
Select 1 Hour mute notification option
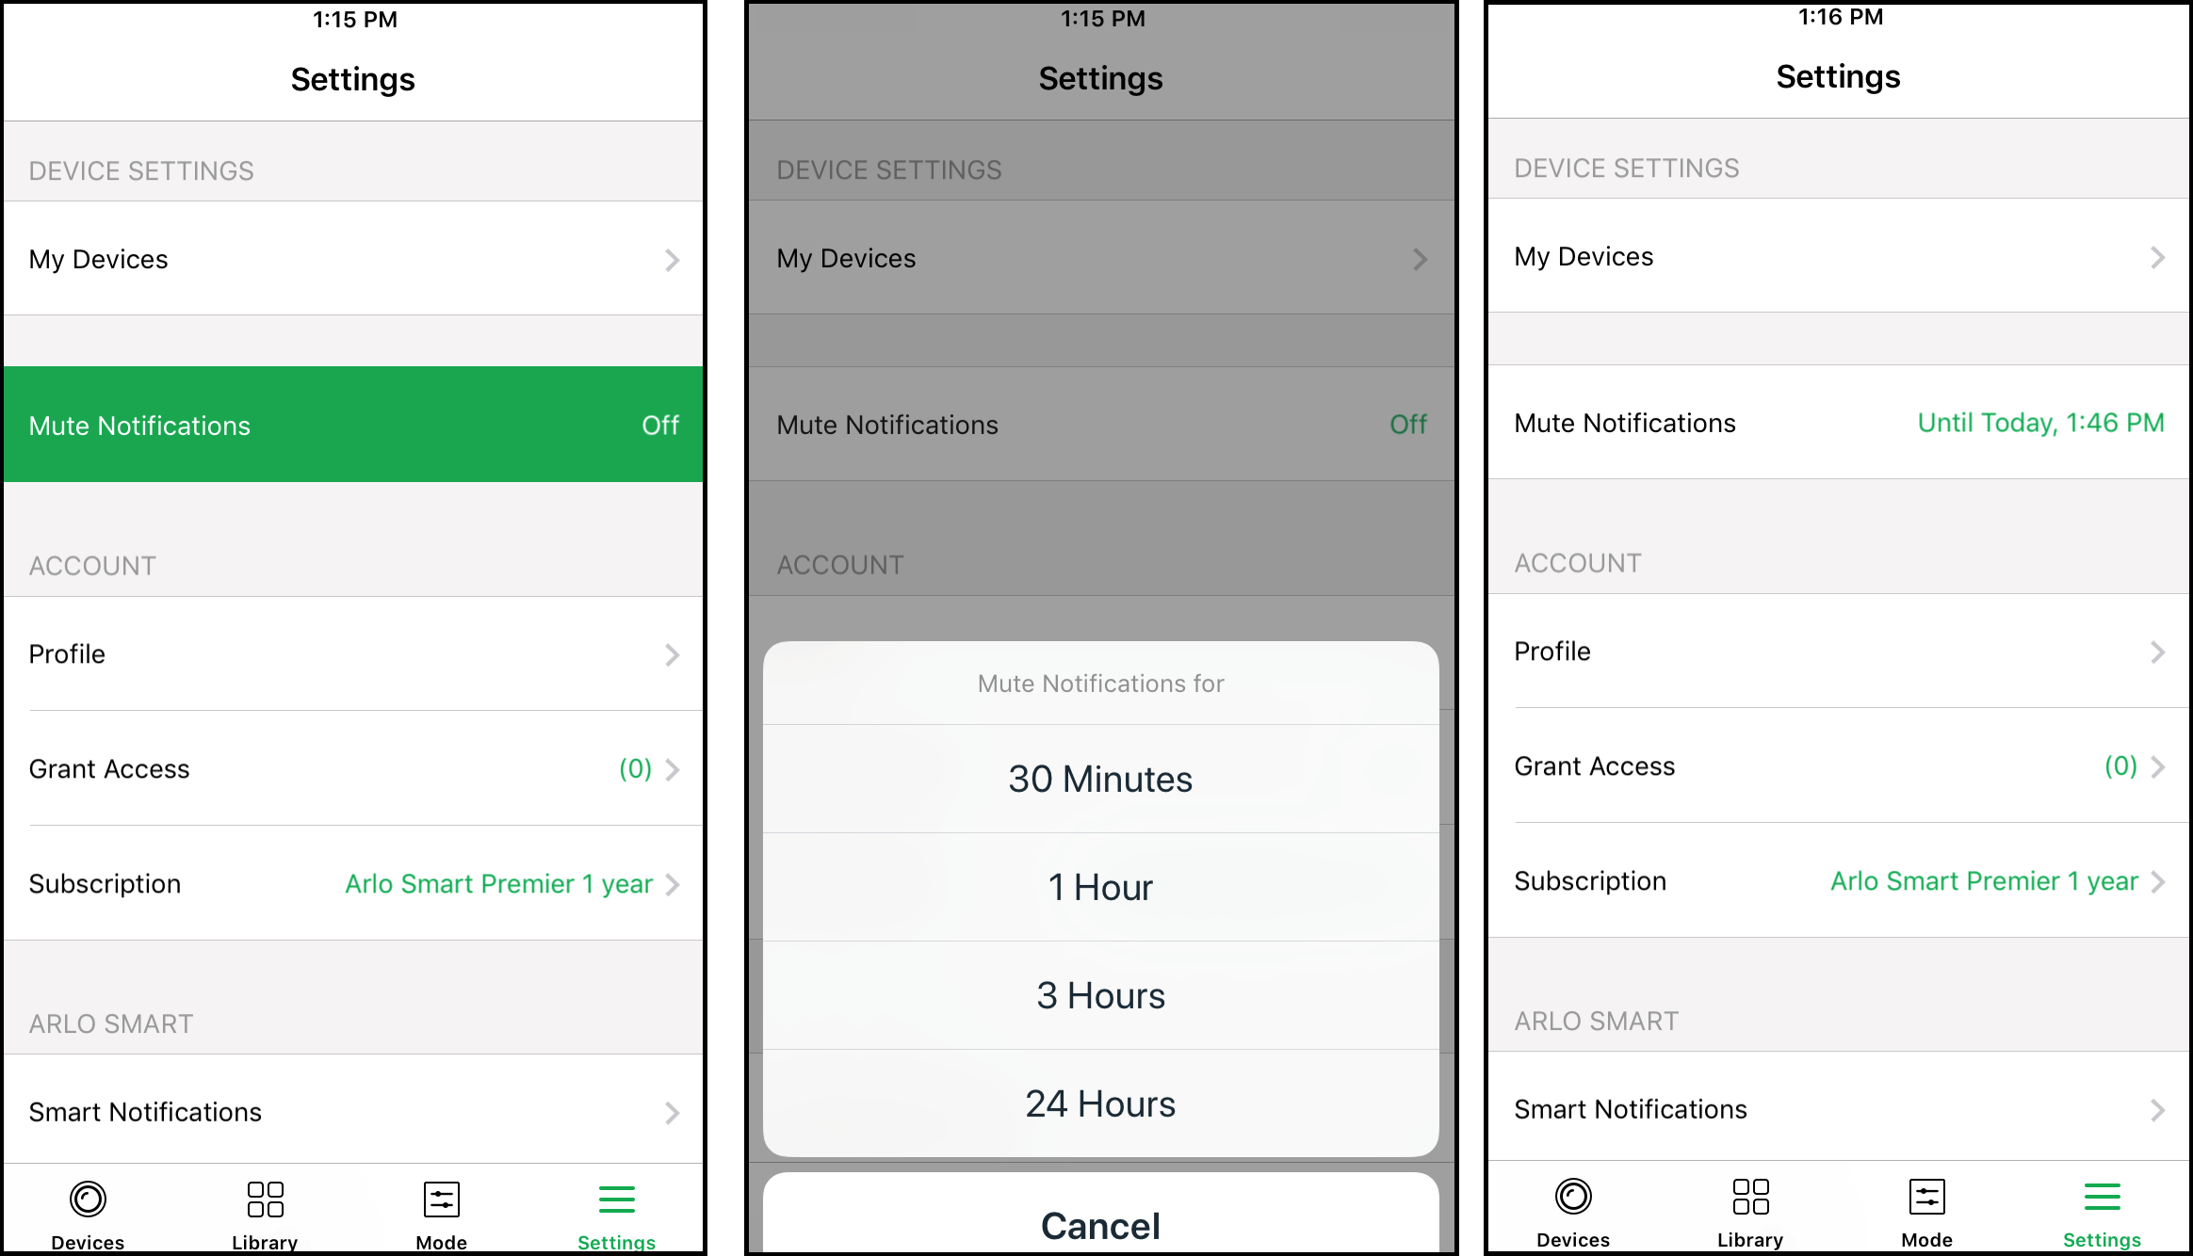pyautogui.click(x=1095, y=887)
